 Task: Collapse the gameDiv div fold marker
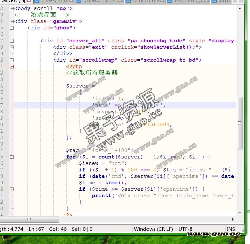pyautogui.click(x=12, y=21)
